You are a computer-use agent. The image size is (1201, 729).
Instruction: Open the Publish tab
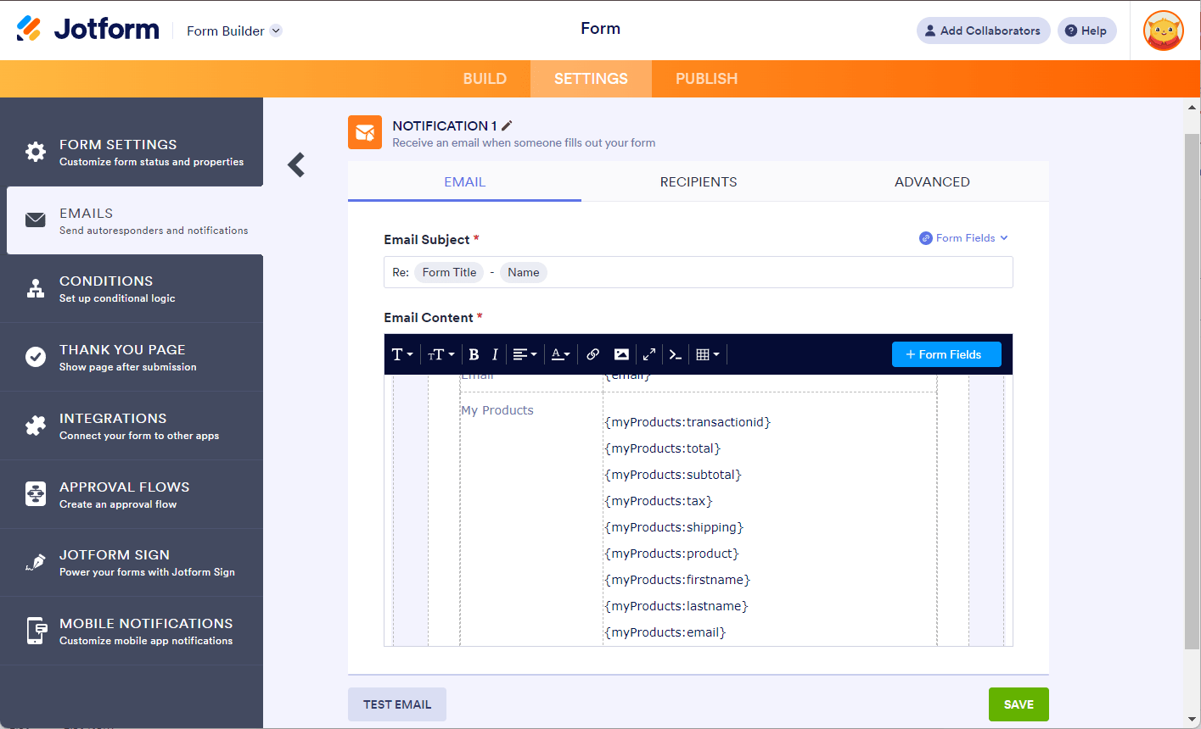706,79
